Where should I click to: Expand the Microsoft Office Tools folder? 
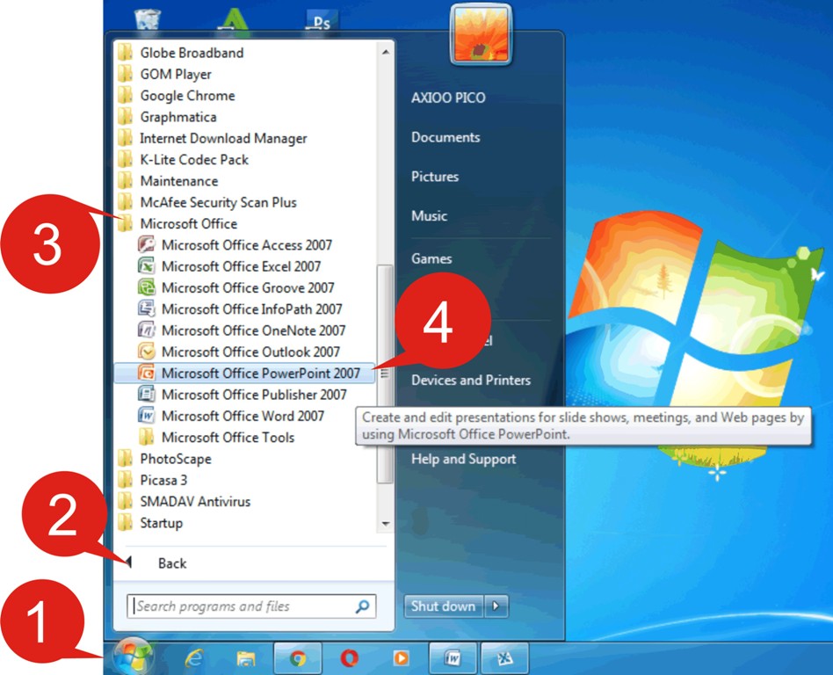click(217, 438)
